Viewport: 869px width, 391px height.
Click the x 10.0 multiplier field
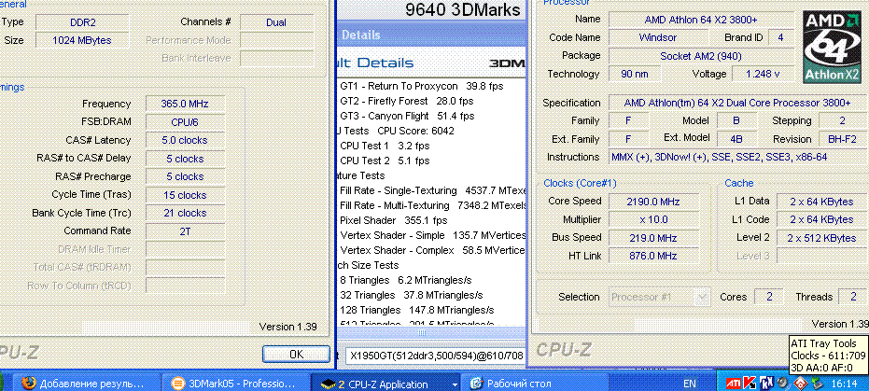(x=653, y=219)
